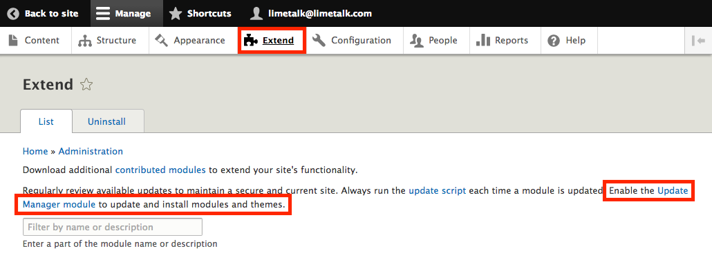Click the Appearance paintbrush icon

pyautogui.click(x=161, y=41)
